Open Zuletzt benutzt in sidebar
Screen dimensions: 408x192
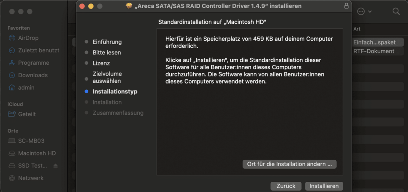[x=38, y=50]
